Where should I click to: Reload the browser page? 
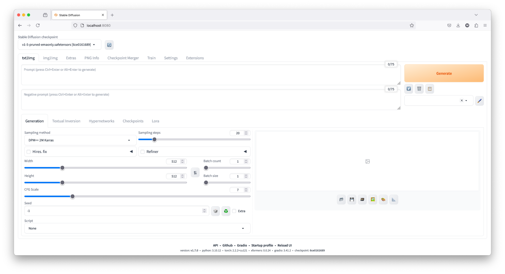pyautogui.click(x=38, y=25)
